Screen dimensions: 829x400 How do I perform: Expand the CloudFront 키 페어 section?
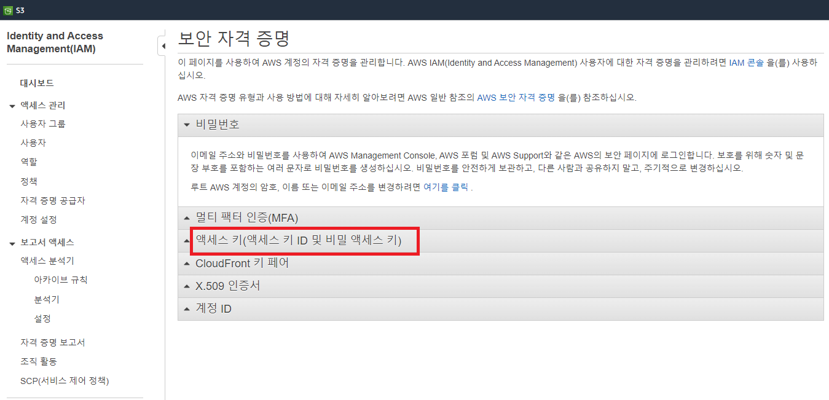coord(500,264)
